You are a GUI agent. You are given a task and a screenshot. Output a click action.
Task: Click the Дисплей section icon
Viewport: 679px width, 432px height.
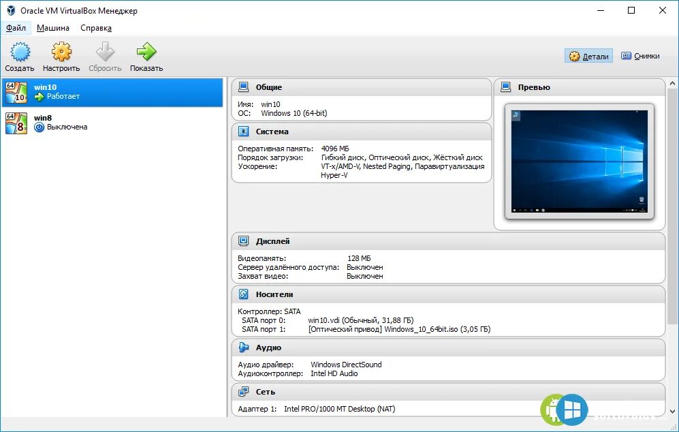click(x=244, y=241)
